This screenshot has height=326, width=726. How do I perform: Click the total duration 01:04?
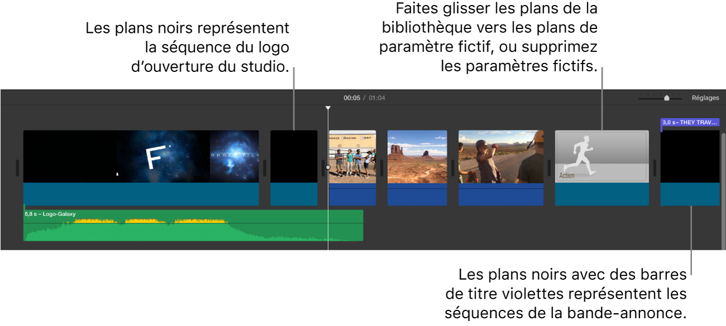click(x=377, y=98)
